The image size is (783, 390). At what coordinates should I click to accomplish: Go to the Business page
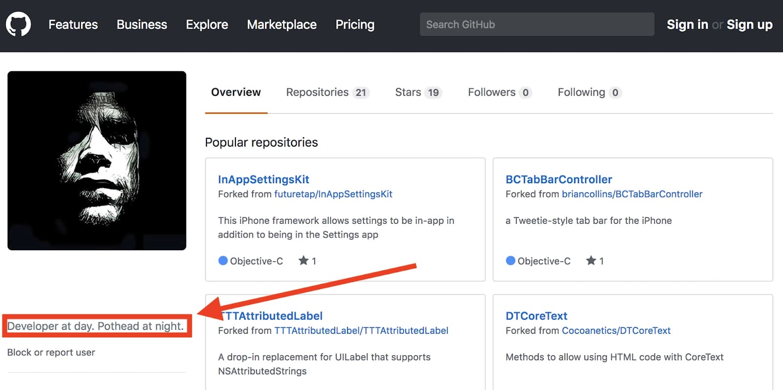142,24
